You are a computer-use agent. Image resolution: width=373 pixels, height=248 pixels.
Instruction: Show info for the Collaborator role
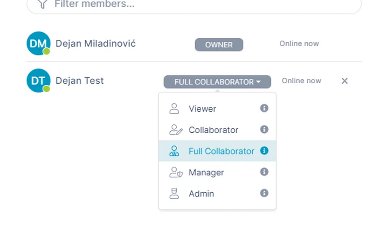click(264, 129)
